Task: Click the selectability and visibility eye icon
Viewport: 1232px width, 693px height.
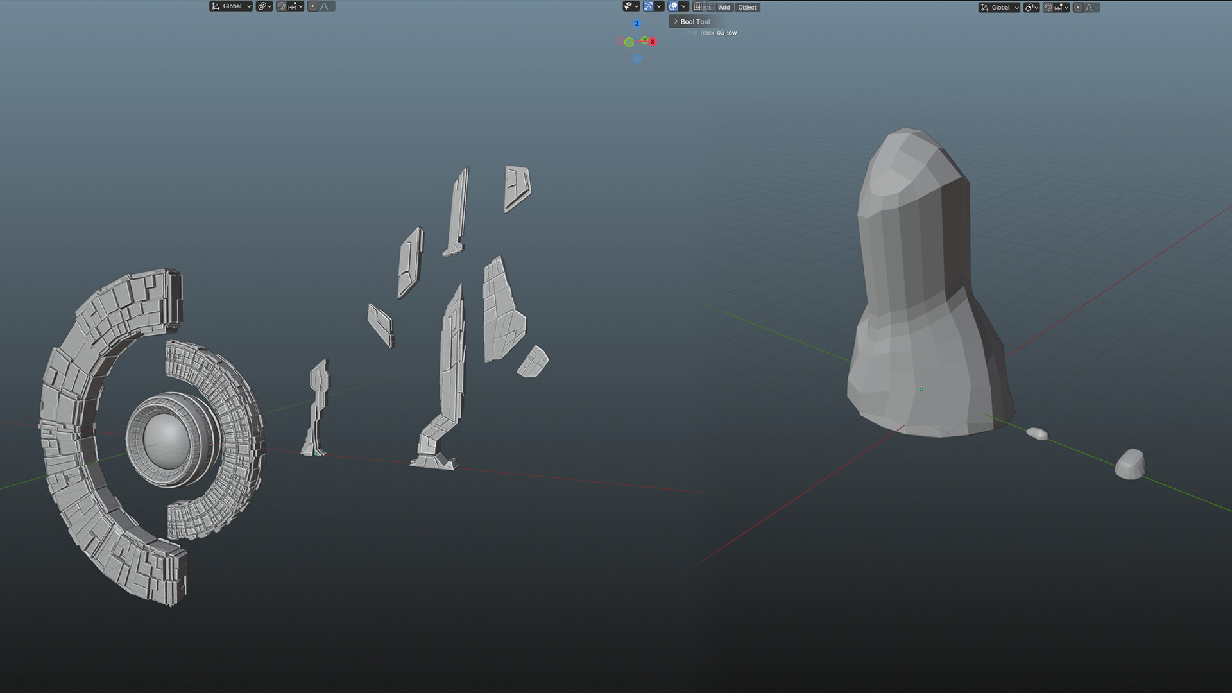Action: 628,6
